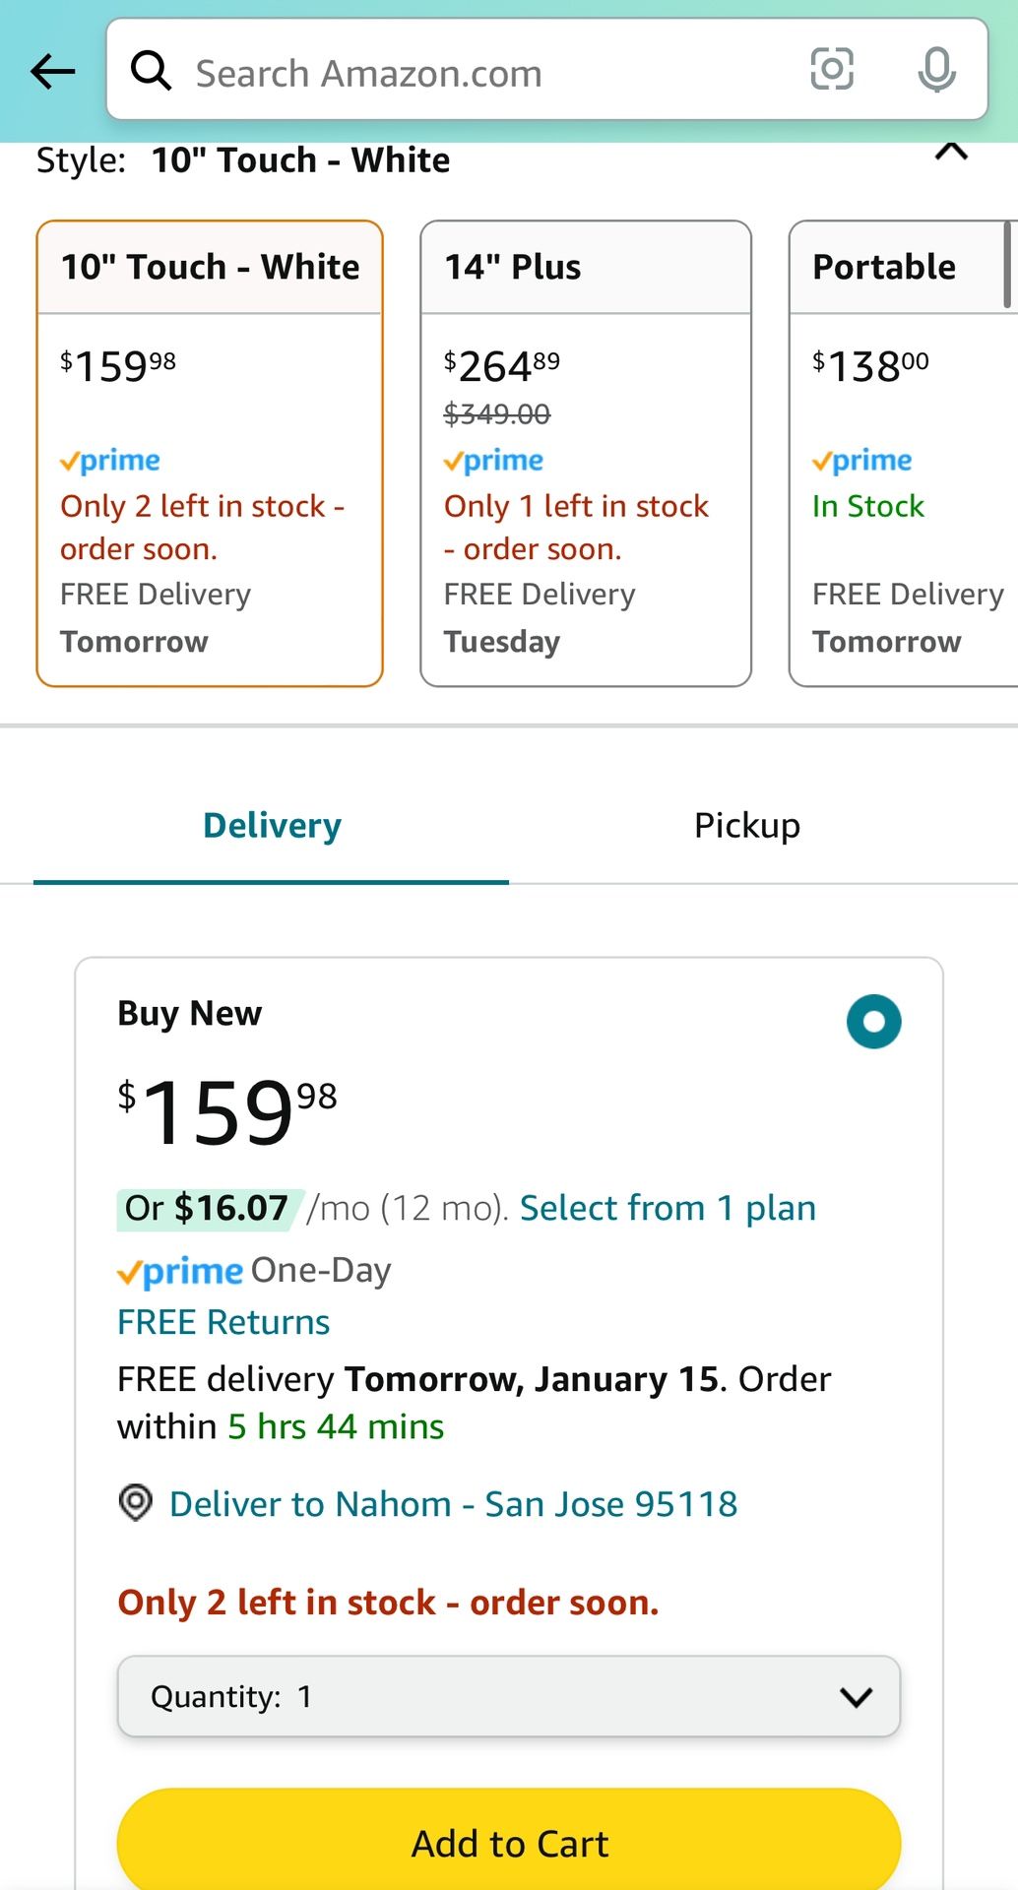Tap the back arrow icon
The image size is (1018, 1890).
[x=53, y=71]
